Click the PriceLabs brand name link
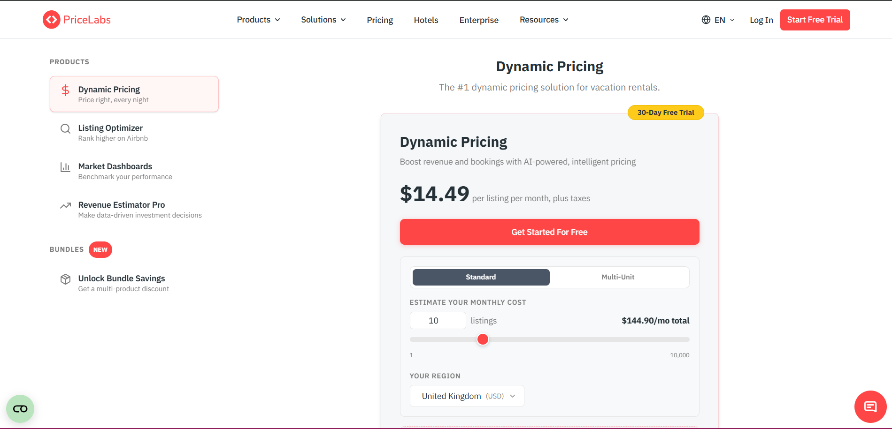This screenshot has height=429, width=892. pos(87,20)
